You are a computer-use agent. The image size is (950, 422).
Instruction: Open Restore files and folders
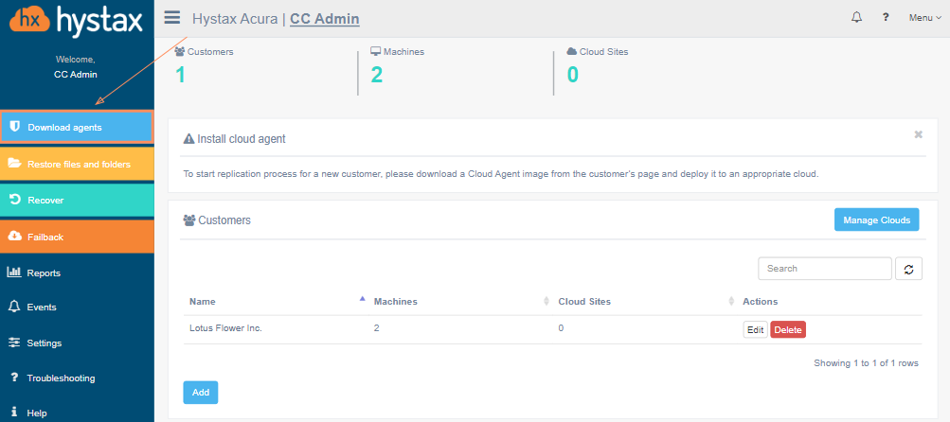(x=77, y=164)
